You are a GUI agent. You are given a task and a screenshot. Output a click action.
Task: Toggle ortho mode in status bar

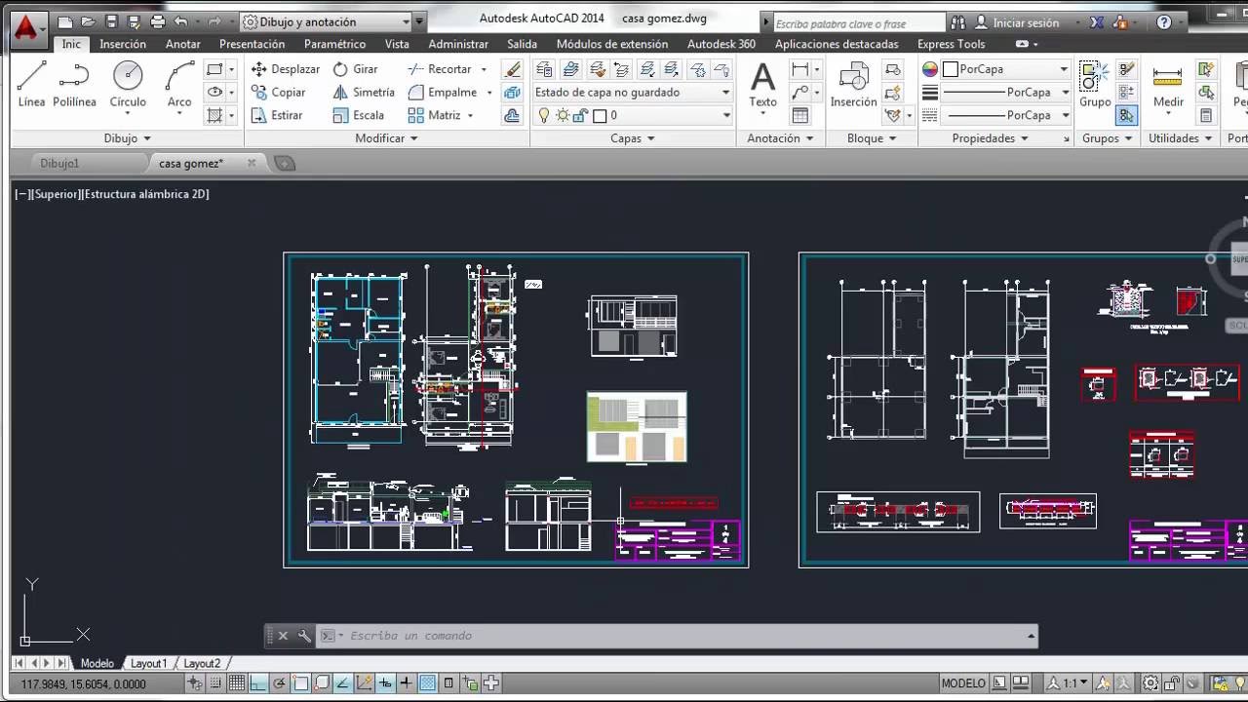pos(258,683)
